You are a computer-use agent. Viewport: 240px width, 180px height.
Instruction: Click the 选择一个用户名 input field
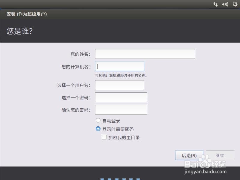(x=119, y=85)
